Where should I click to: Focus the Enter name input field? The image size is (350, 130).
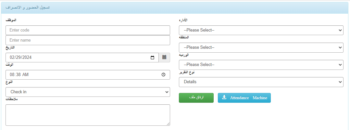[x=88, y=40]
